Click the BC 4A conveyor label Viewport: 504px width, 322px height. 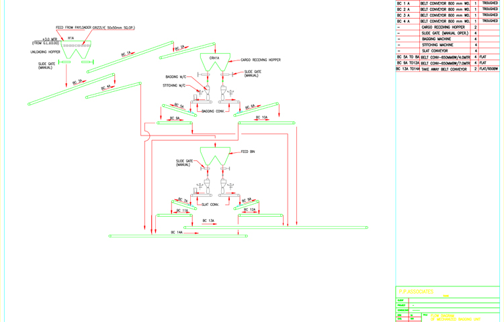[106, 87]
